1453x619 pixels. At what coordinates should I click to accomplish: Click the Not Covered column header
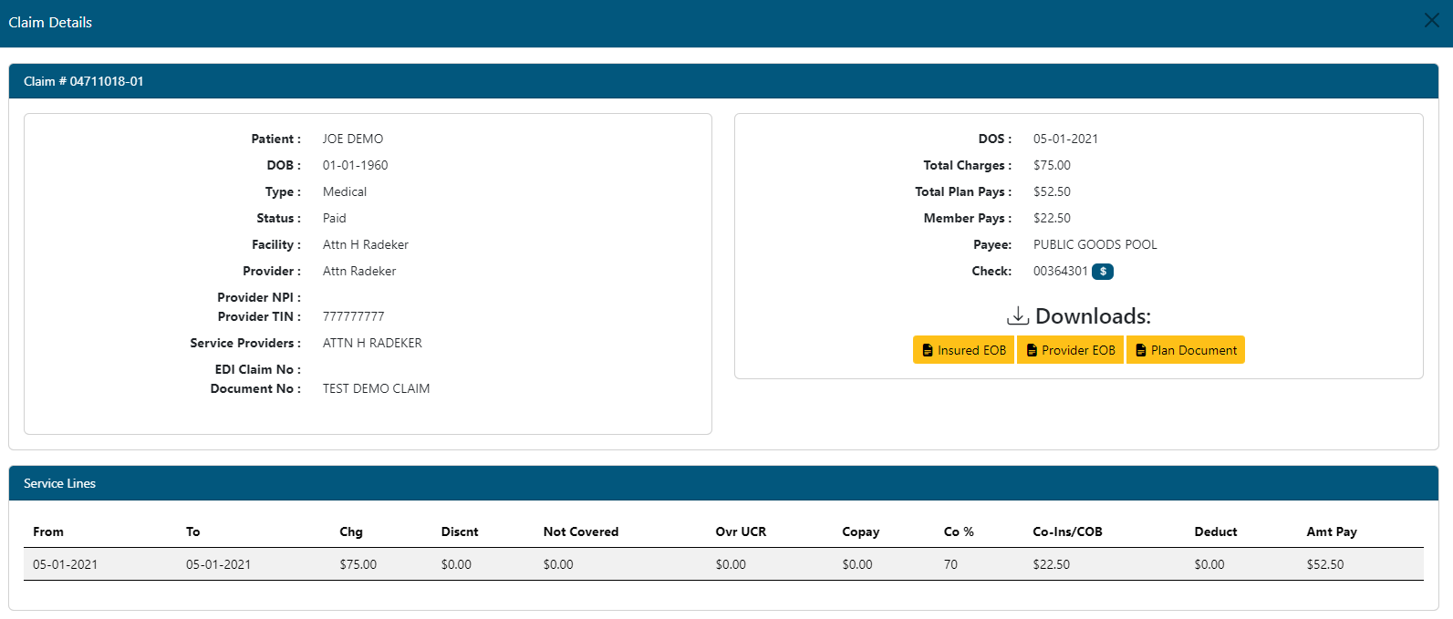pos(581,531)
